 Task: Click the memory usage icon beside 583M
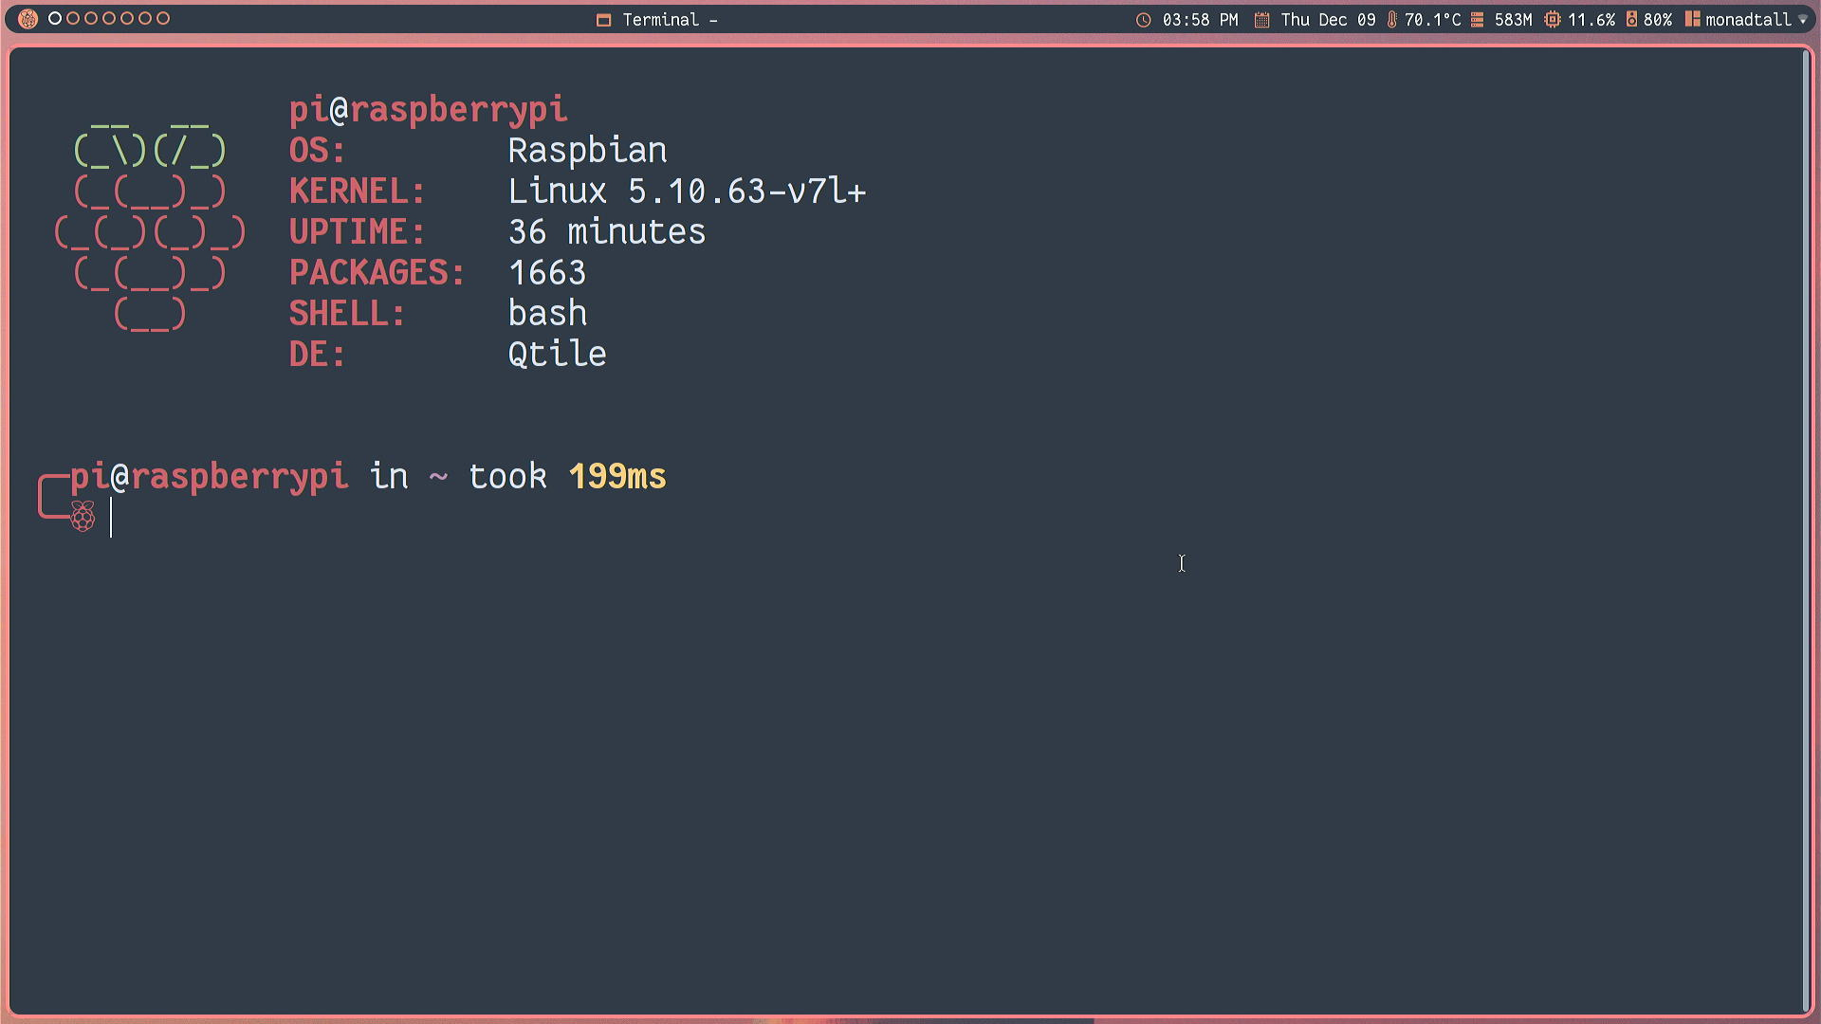click(1477, 20)
